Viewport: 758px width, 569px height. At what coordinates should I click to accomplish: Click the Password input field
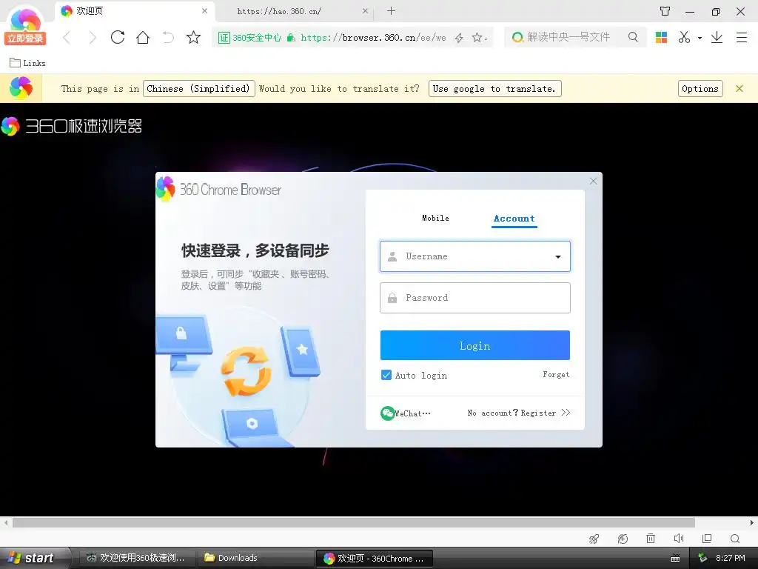(474, 298)
